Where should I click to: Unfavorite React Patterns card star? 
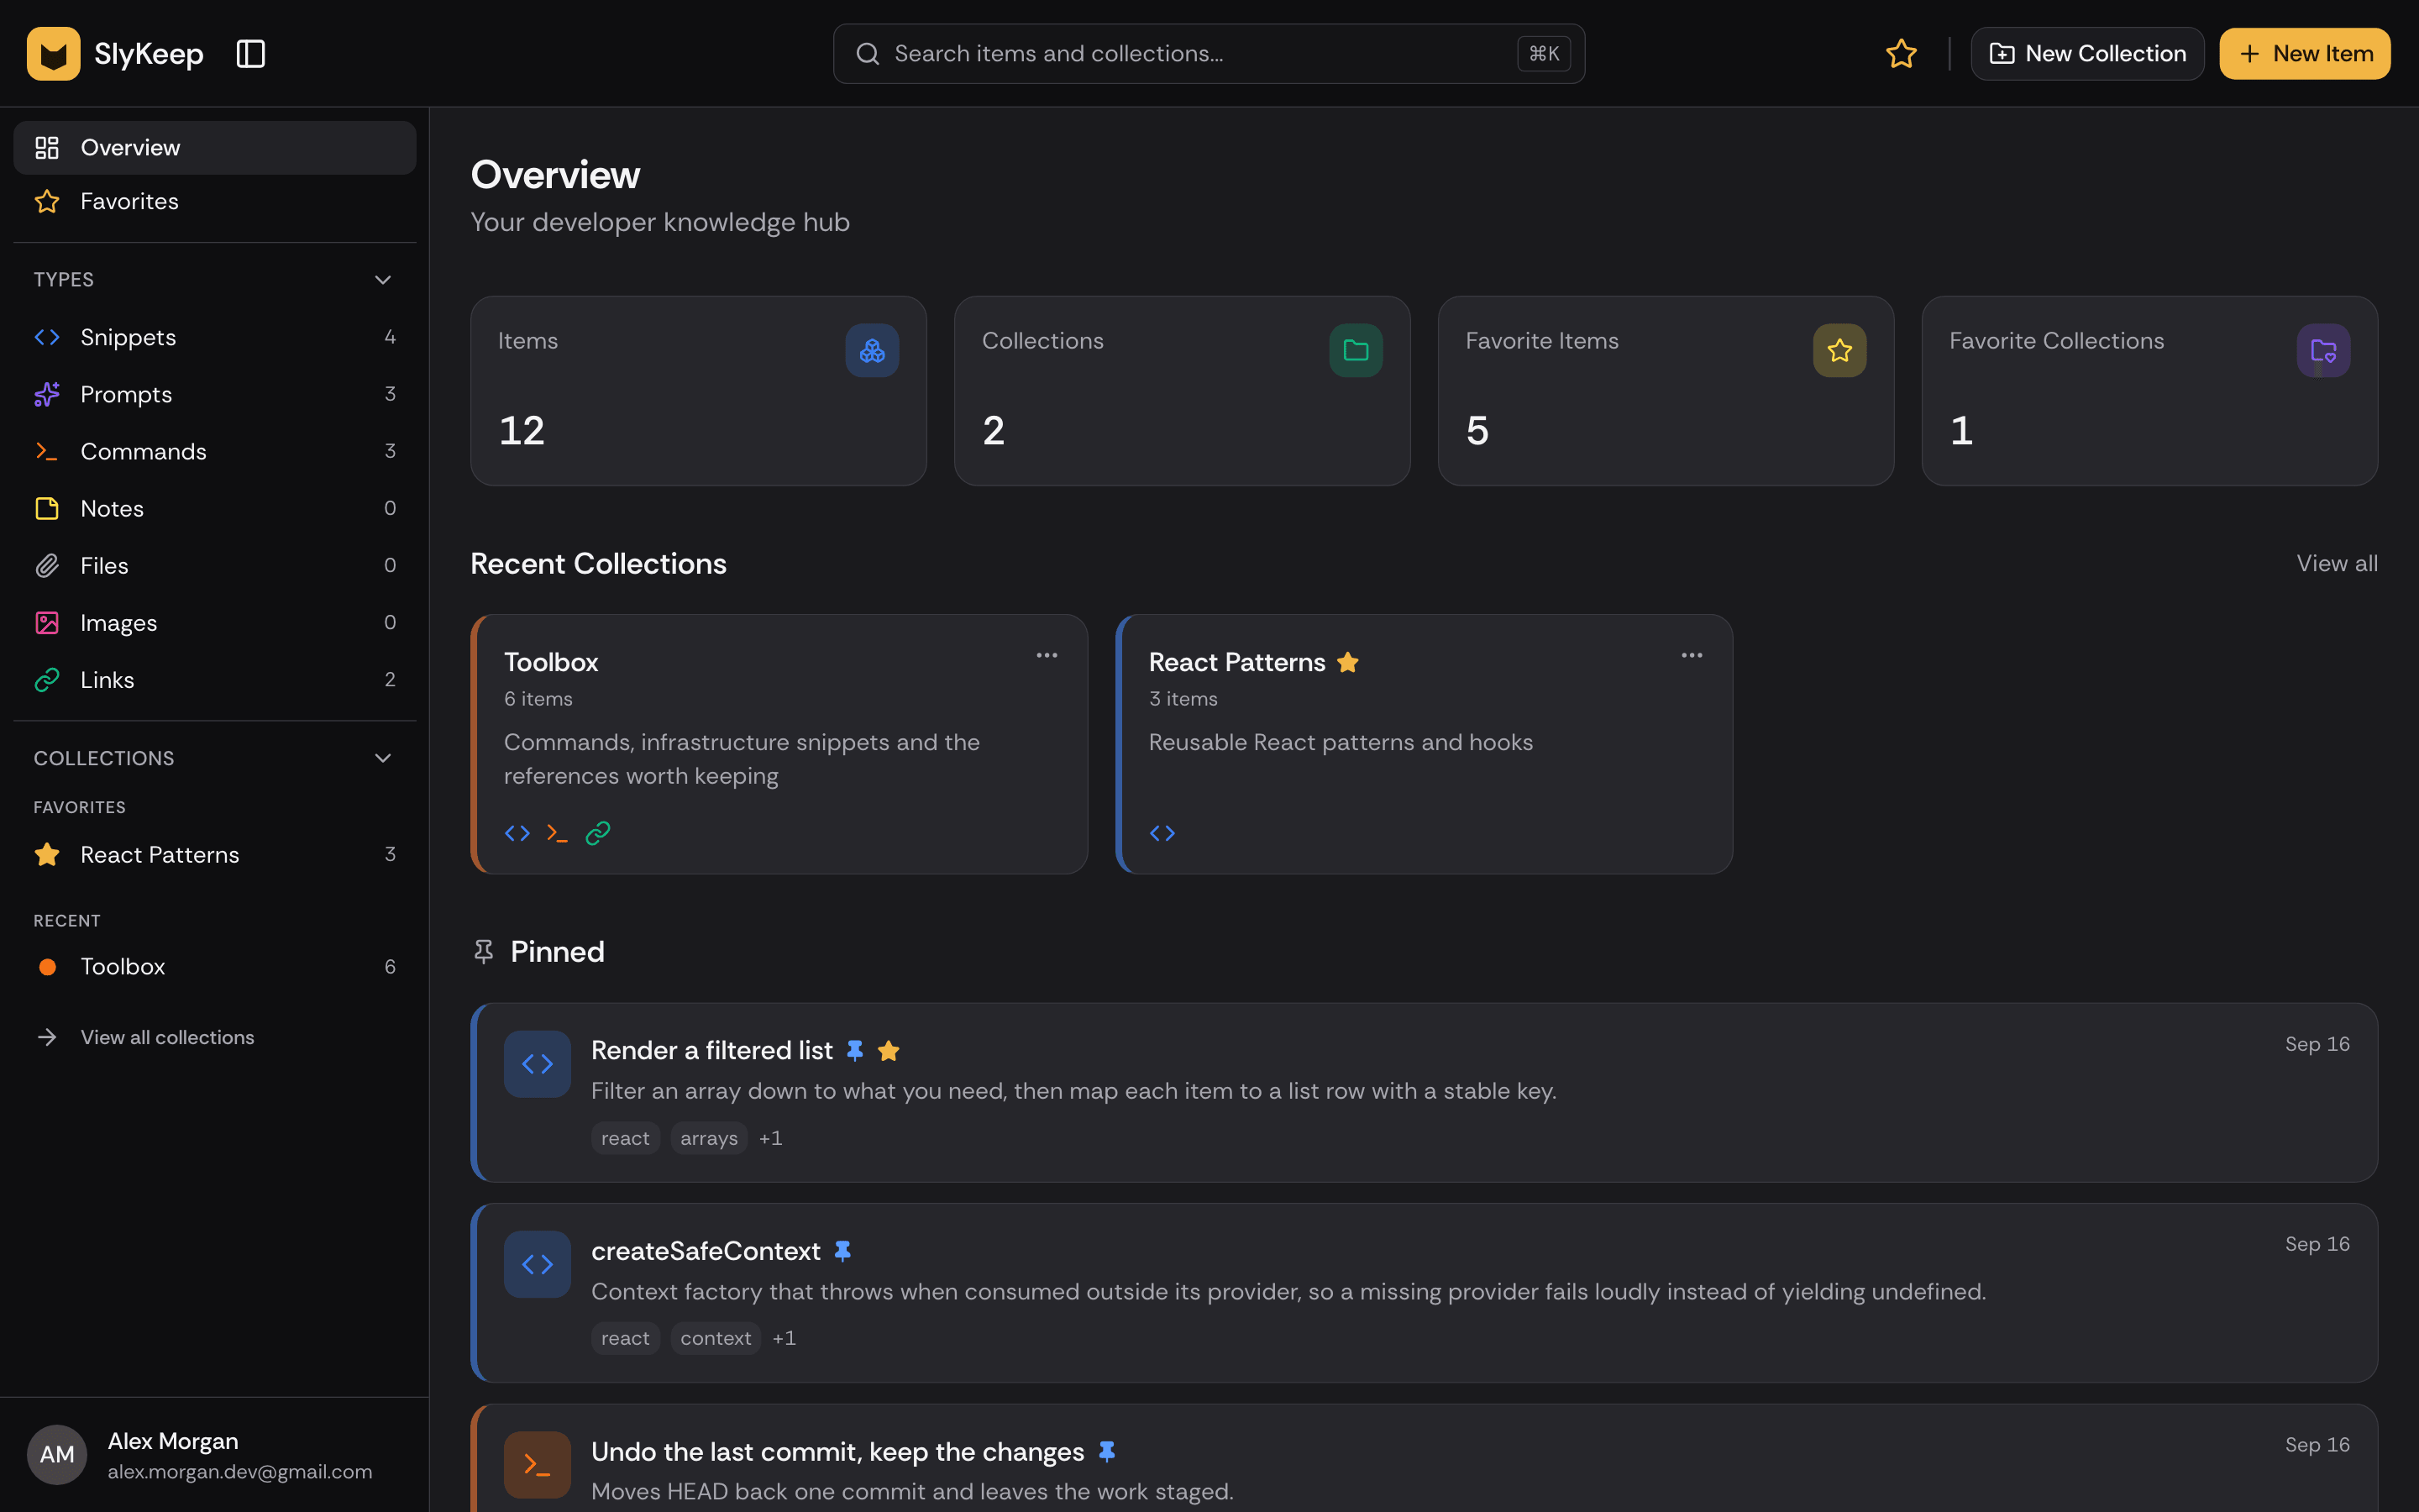point(1347,662)
